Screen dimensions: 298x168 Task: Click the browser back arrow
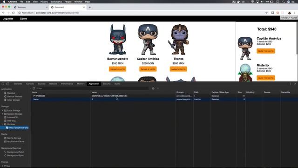tap(3, 13)
